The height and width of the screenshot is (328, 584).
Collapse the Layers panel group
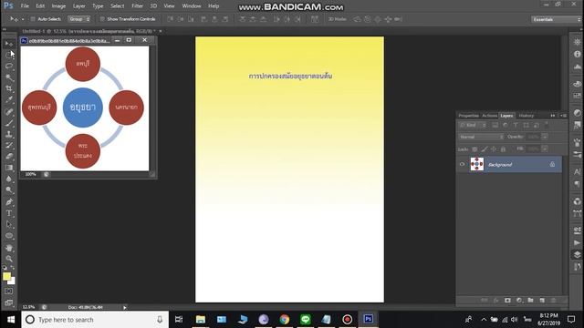tap(553, 116)
